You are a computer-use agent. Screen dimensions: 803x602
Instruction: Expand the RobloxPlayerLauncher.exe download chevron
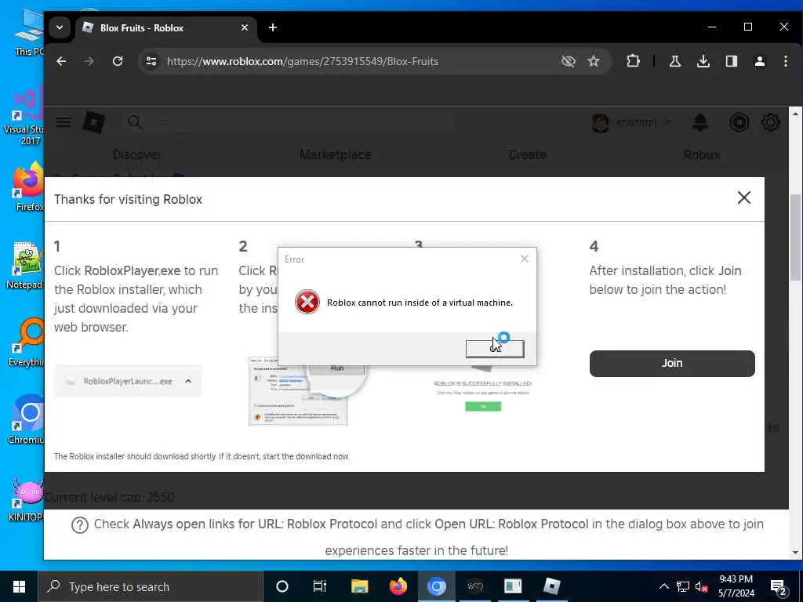click(x=188, y=381)
